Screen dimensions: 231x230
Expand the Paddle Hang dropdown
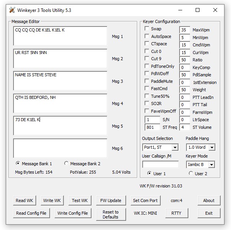click(x=212, y=148)
